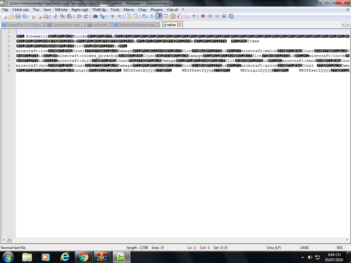This screenshot has width=351, height=263.
Task: Open the Tệp menu
Action: [x=5, y=10]
